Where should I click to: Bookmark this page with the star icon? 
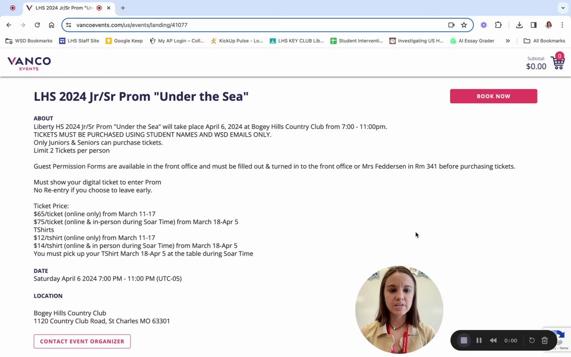[x=464, y=25]
